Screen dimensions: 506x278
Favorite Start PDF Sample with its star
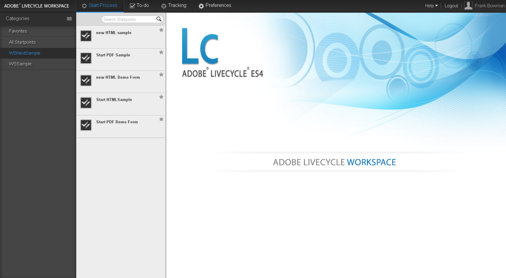click(x=161, y=52)
